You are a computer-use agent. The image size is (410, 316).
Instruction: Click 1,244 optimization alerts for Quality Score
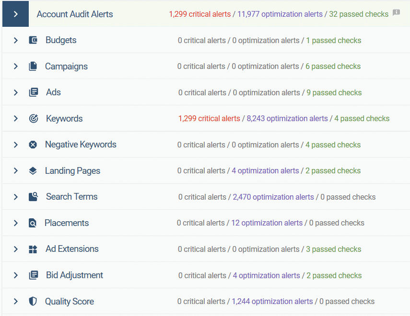[x=272, y=301]
